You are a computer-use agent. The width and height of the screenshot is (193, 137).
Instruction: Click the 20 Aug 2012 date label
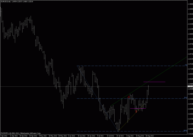[x=150, y=136]
